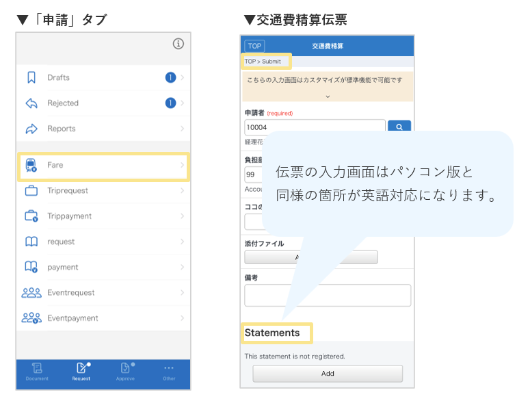Image resolution: width=517 pixels, height=399 pixels.
Task: Click the Triprequest briefcase icon
Action: 31,191
